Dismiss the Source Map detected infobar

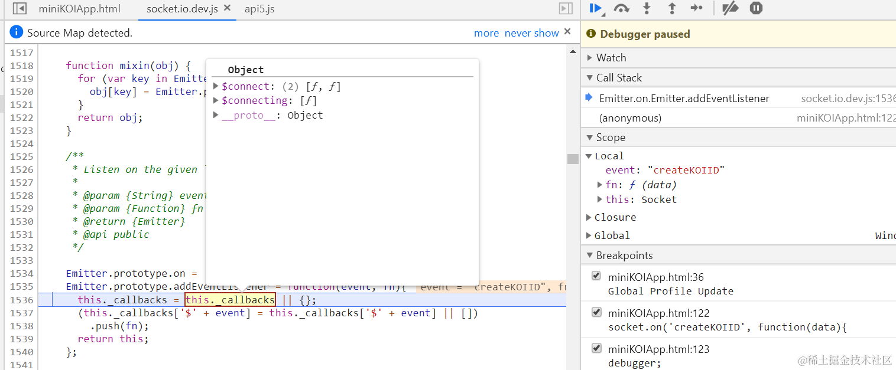coord(567,32)
